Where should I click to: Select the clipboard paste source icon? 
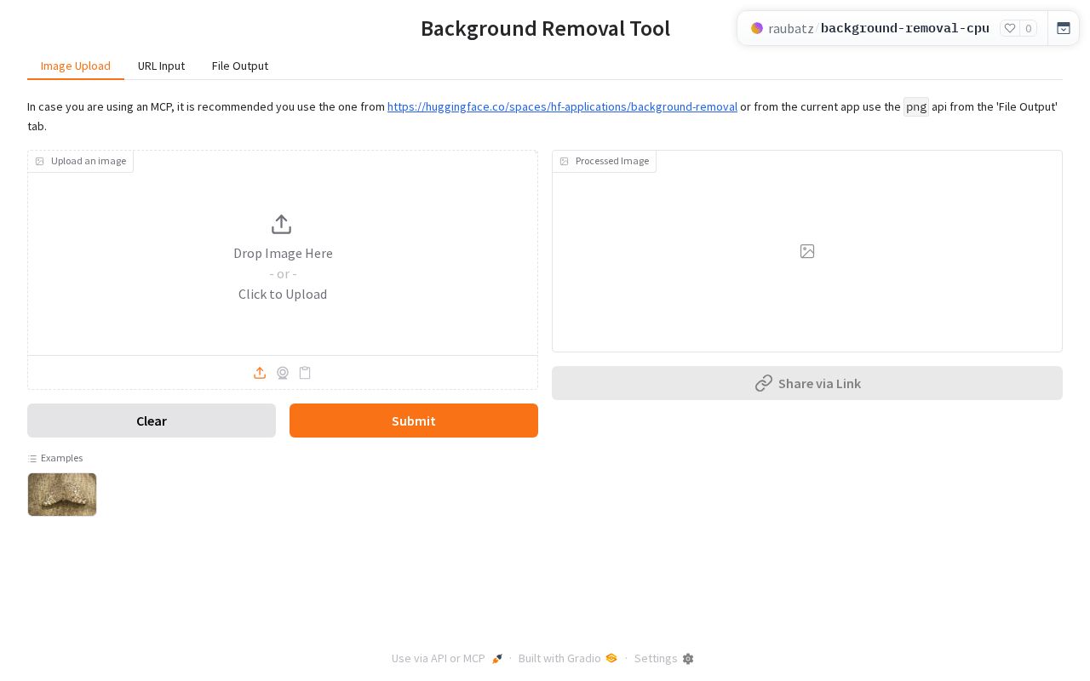(305, 373)
